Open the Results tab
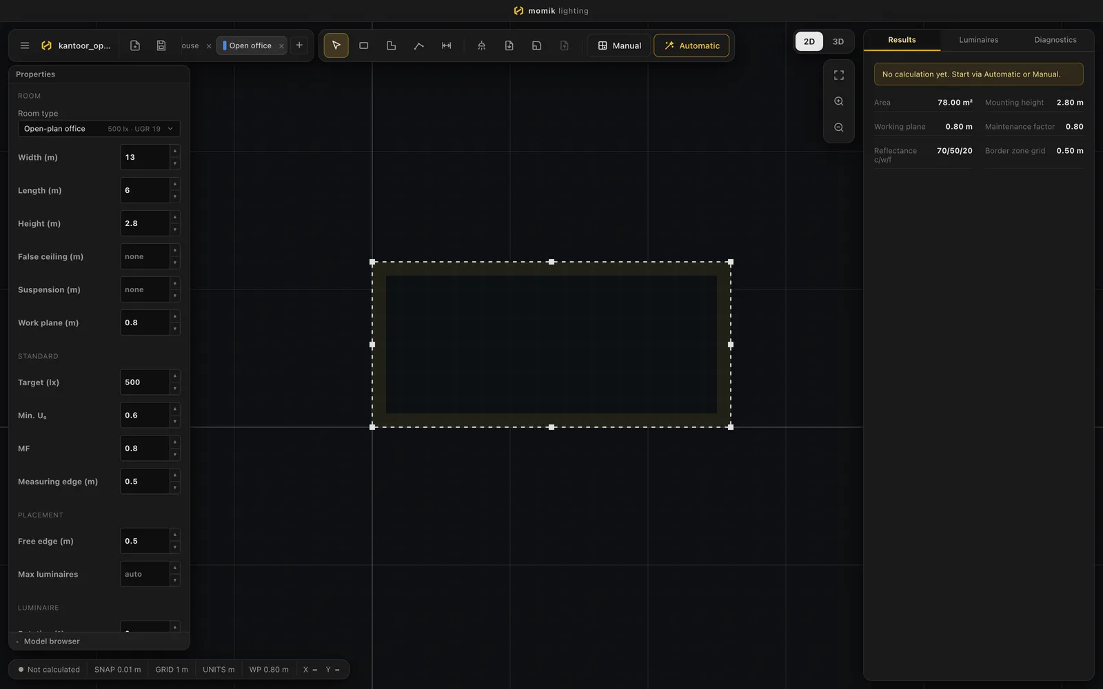The width and height of the screenshot is (1103, 689). (902, 40)
